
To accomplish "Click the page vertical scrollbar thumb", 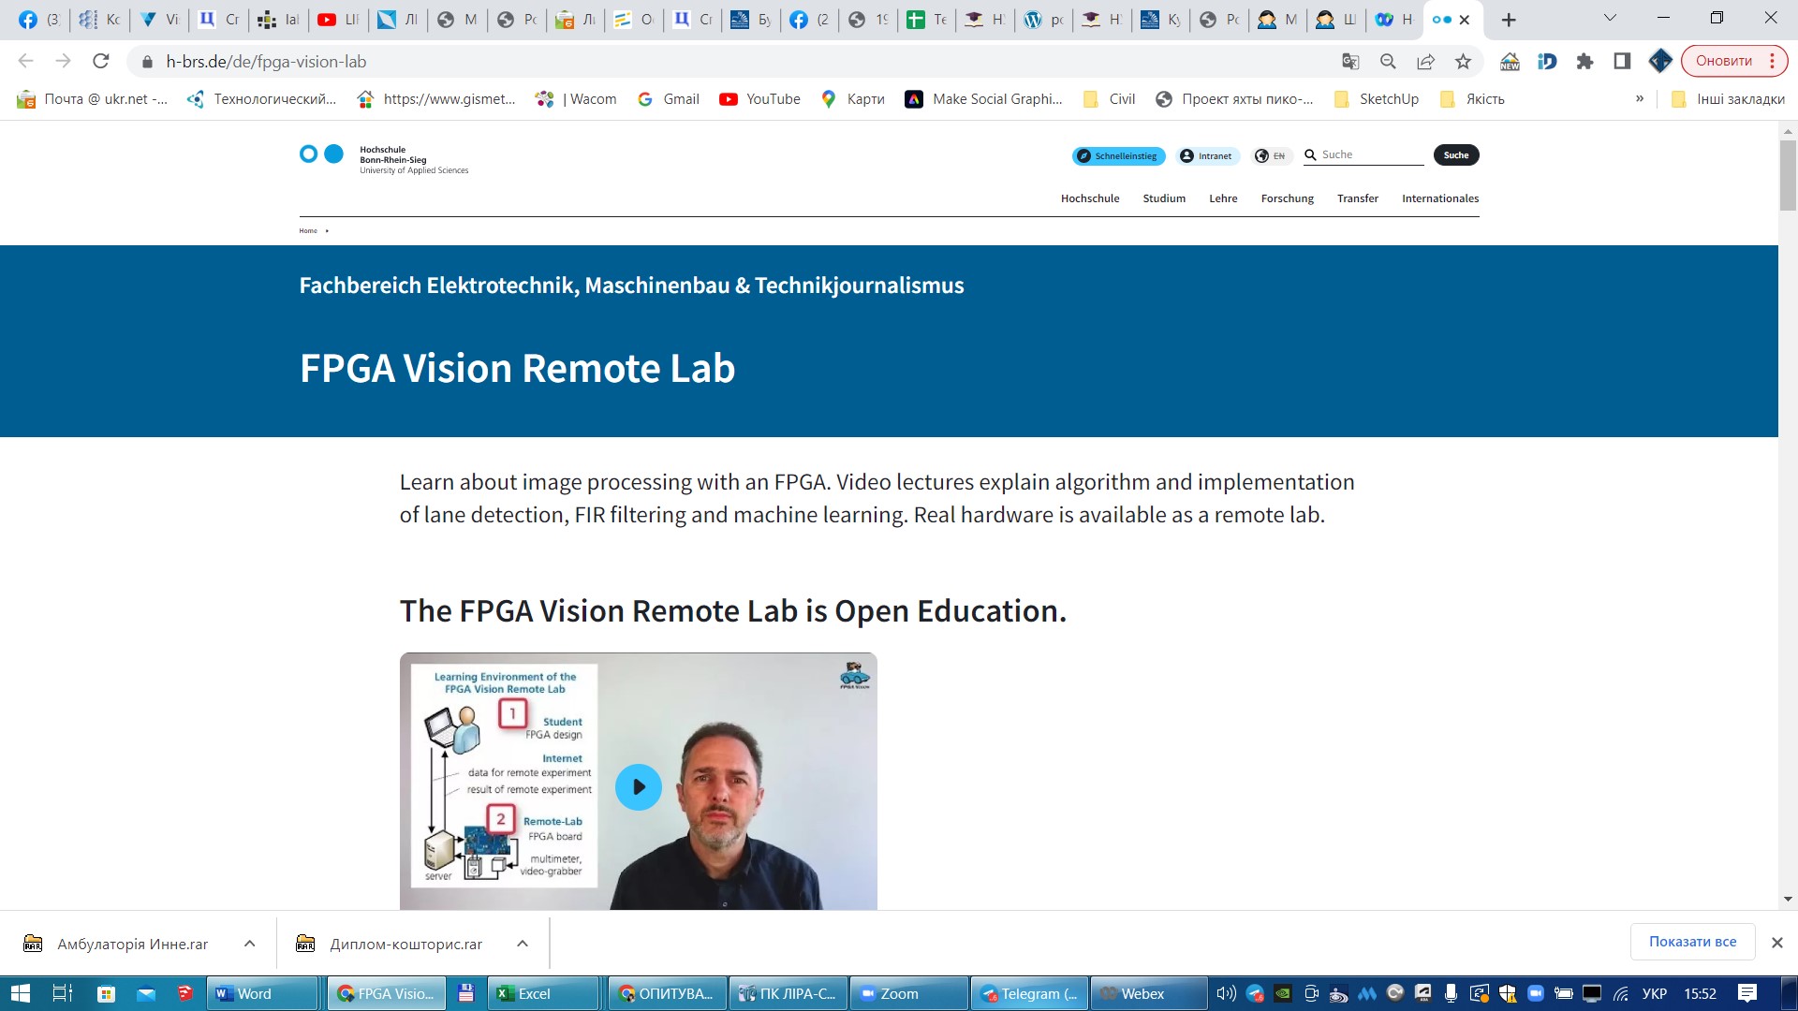I will pos(1788,176).
